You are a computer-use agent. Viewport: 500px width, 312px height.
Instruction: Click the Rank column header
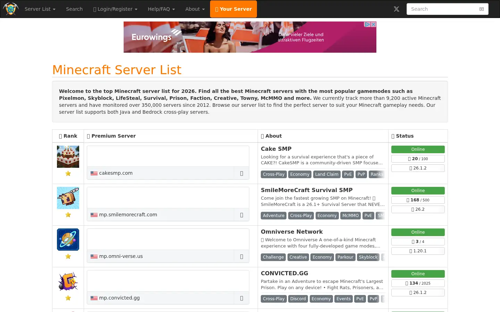pyautogui.click(x=68, y=136)
